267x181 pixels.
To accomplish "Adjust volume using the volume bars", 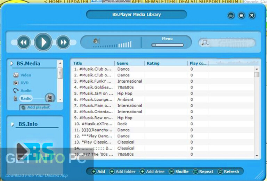I will pos(112,45).
